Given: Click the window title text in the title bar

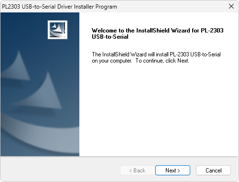Looking at the screenshot, I should [x=59, y=7].
